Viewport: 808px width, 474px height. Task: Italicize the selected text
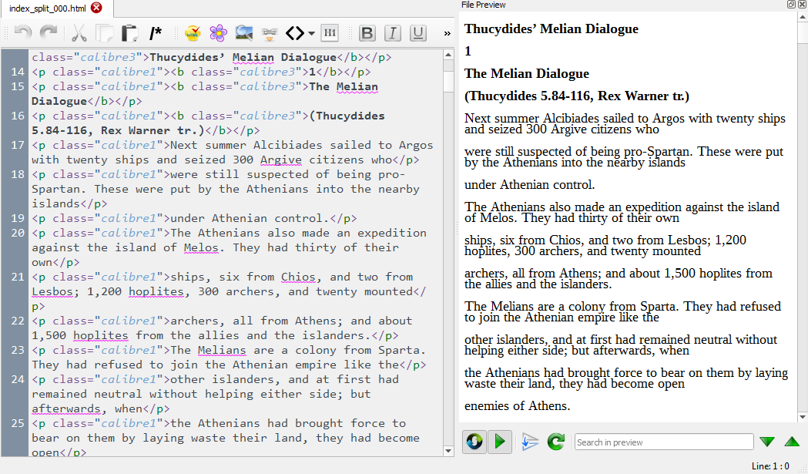(x=393, y=33)
